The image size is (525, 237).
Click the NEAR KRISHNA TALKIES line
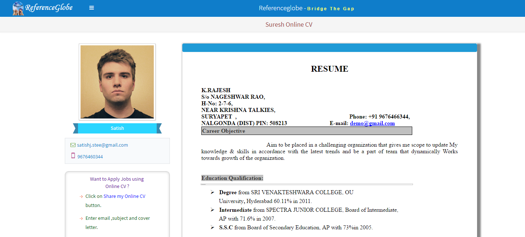[x=238, y=110]
